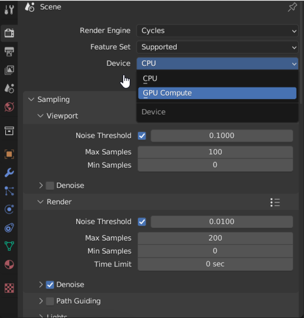Click Render Max Samples field 200

215,238
